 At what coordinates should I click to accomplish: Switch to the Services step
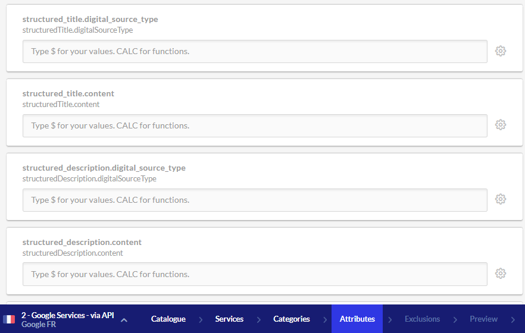pos(229,319)
